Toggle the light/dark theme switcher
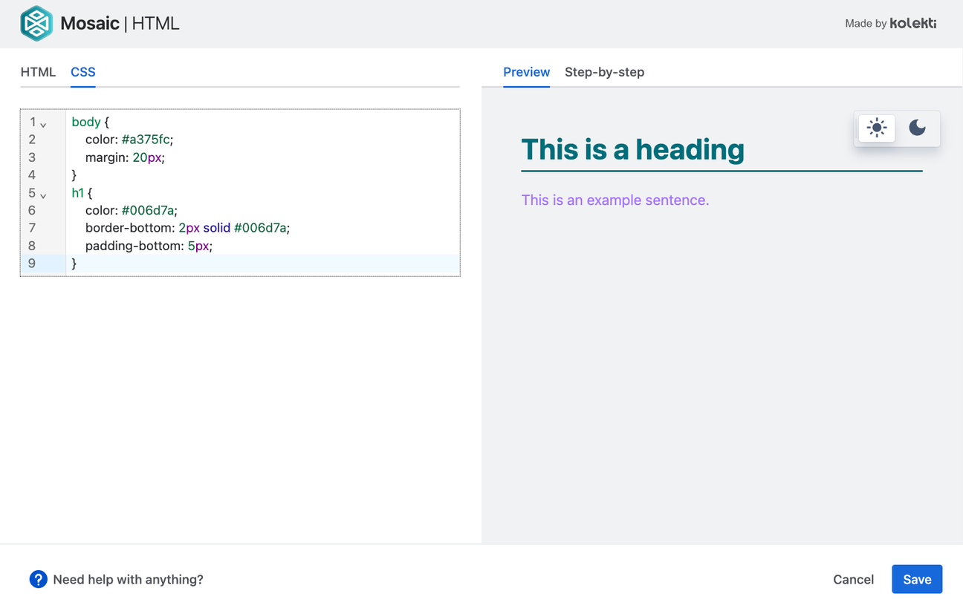Viewport: 963px width, 611px height. tap(897, 128)
